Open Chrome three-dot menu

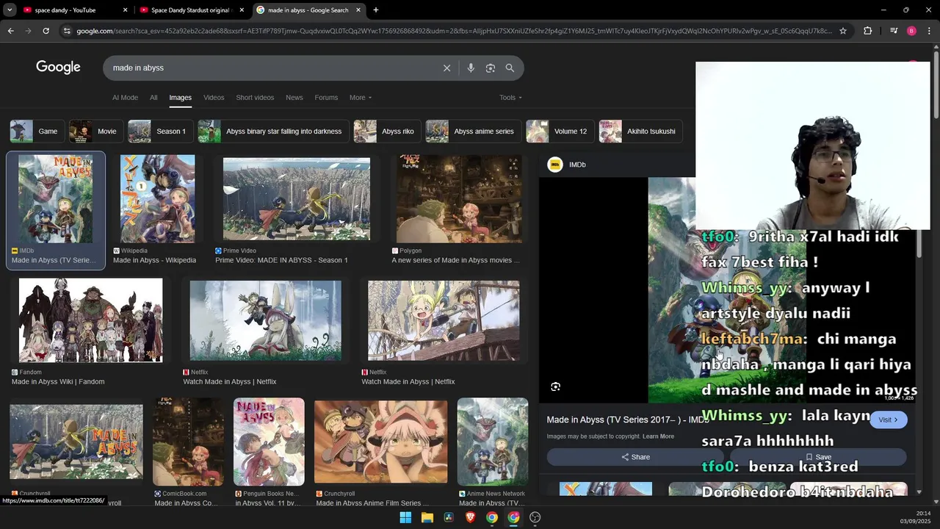click(929, 31)
